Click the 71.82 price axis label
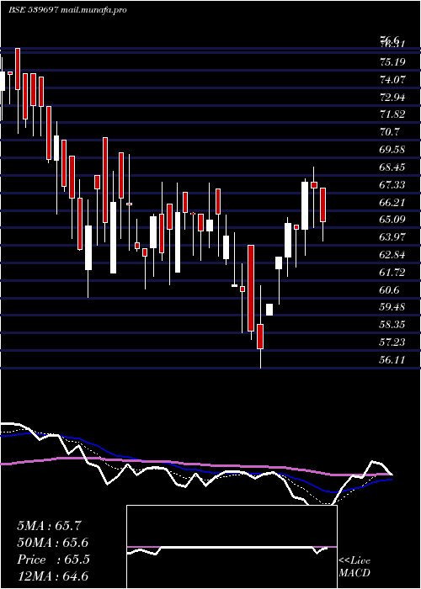The height and width of the screenshot is (589, 421). [x=393, y=114]
